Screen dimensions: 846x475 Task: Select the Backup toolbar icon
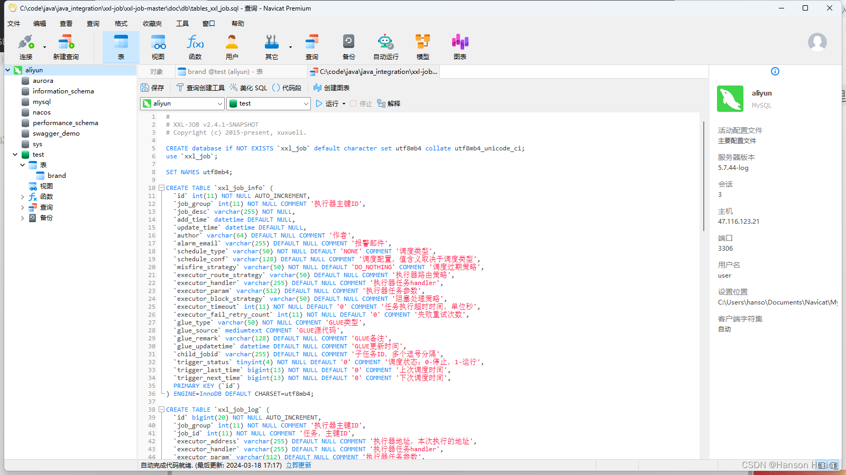pyautogui.click(x=349, y=47)
